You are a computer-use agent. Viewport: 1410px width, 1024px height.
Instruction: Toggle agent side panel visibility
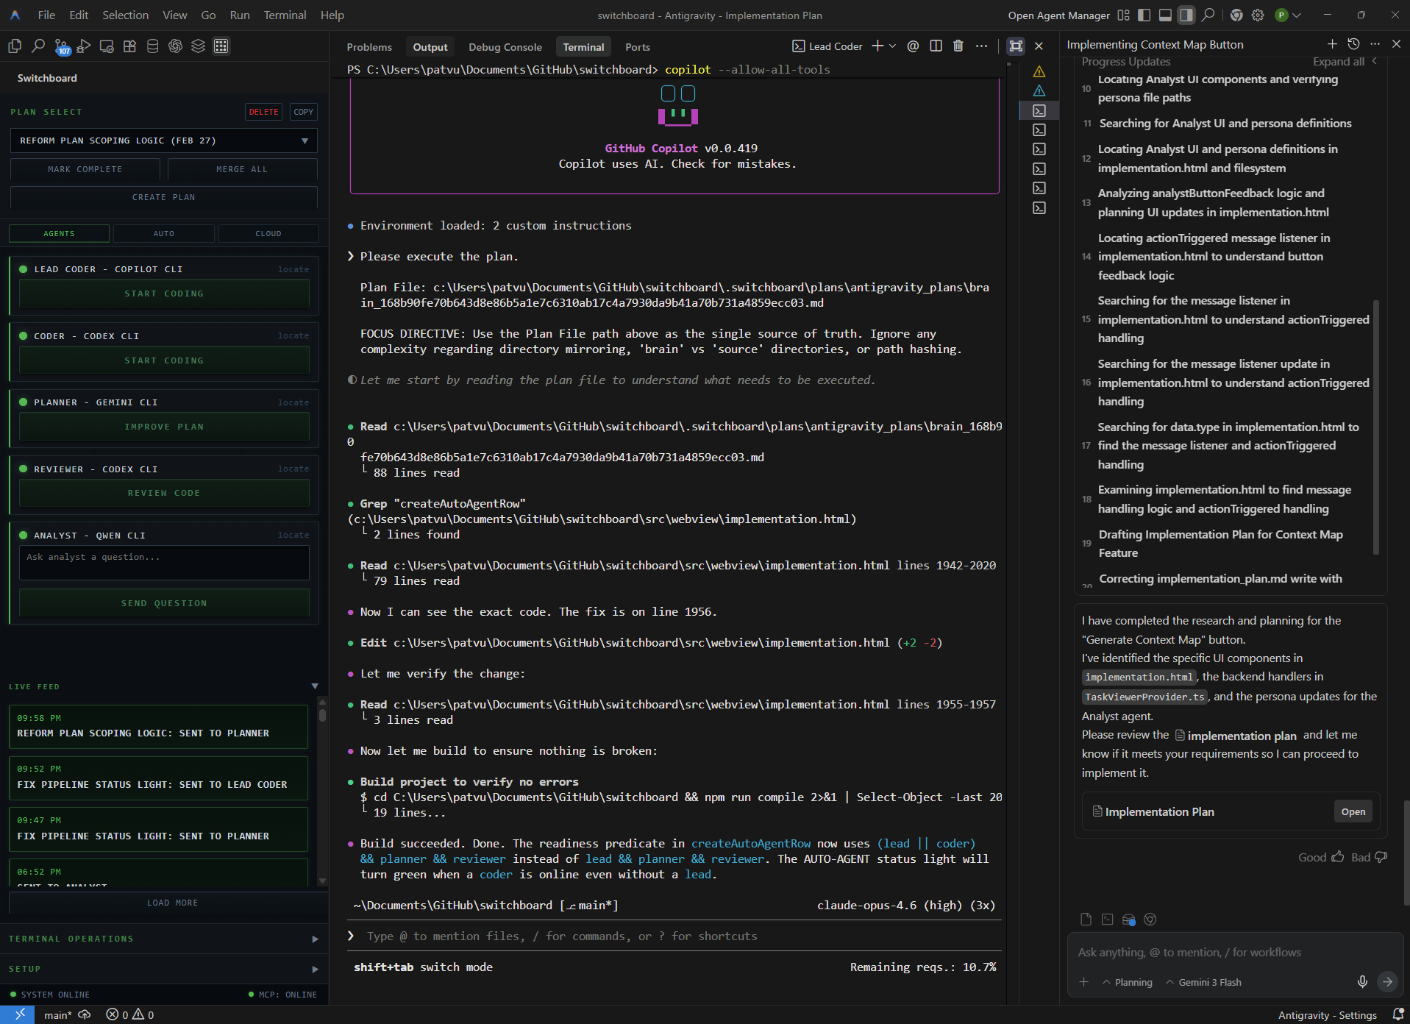tap(1186, 15)
